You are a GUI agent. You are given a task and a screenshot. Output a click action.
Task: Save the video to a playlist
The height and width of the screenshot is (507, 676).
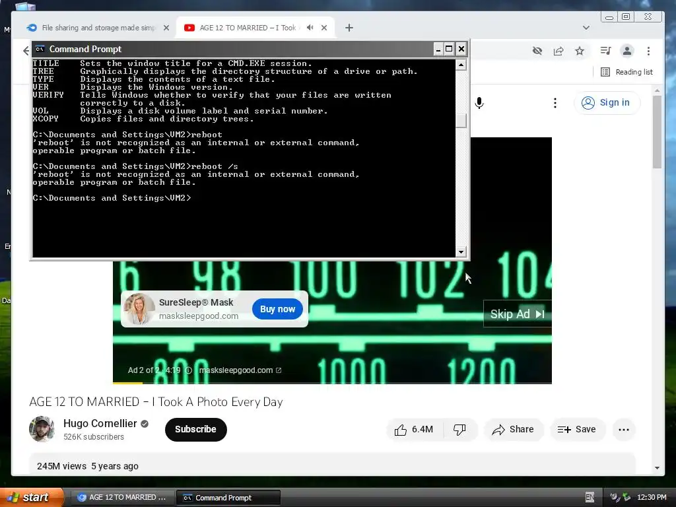click(x=577, y=429)
